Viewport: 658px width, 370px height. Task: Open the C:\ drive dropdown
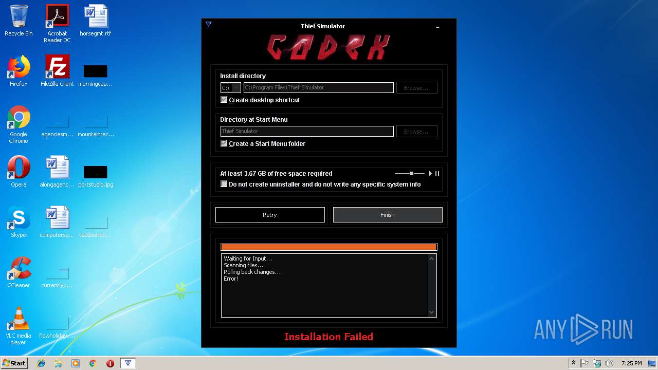tap(230, 88)
